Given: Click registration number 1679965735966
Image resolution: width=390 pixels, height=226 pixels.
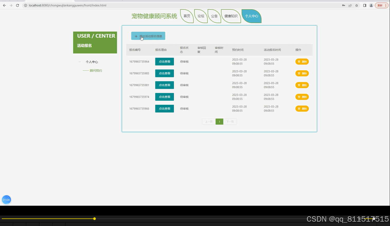Looking at the screenshot, I should click(x=139, y=109).
